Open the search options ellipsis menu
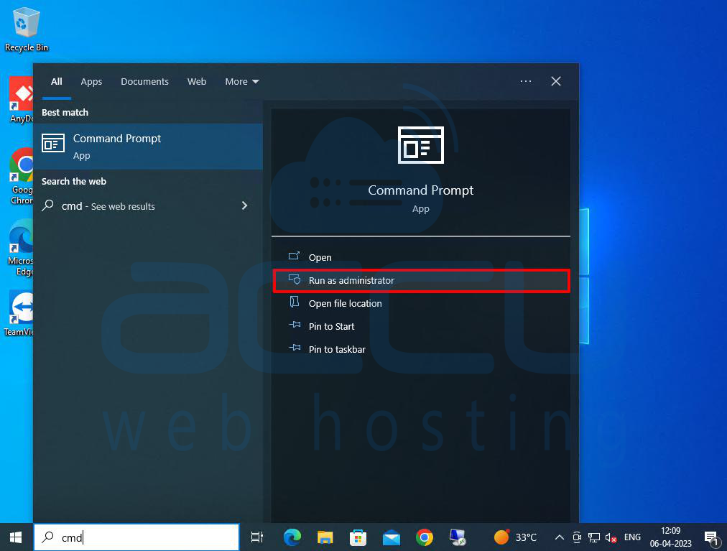 (x=525, y=81)
